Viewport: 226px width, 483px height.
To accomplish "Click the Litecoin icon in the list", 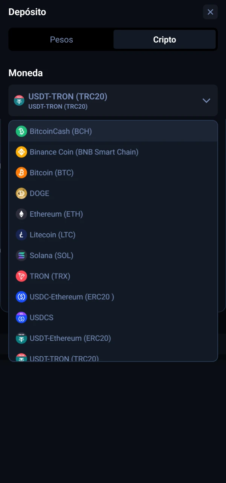I will click(x=21, y=235).
